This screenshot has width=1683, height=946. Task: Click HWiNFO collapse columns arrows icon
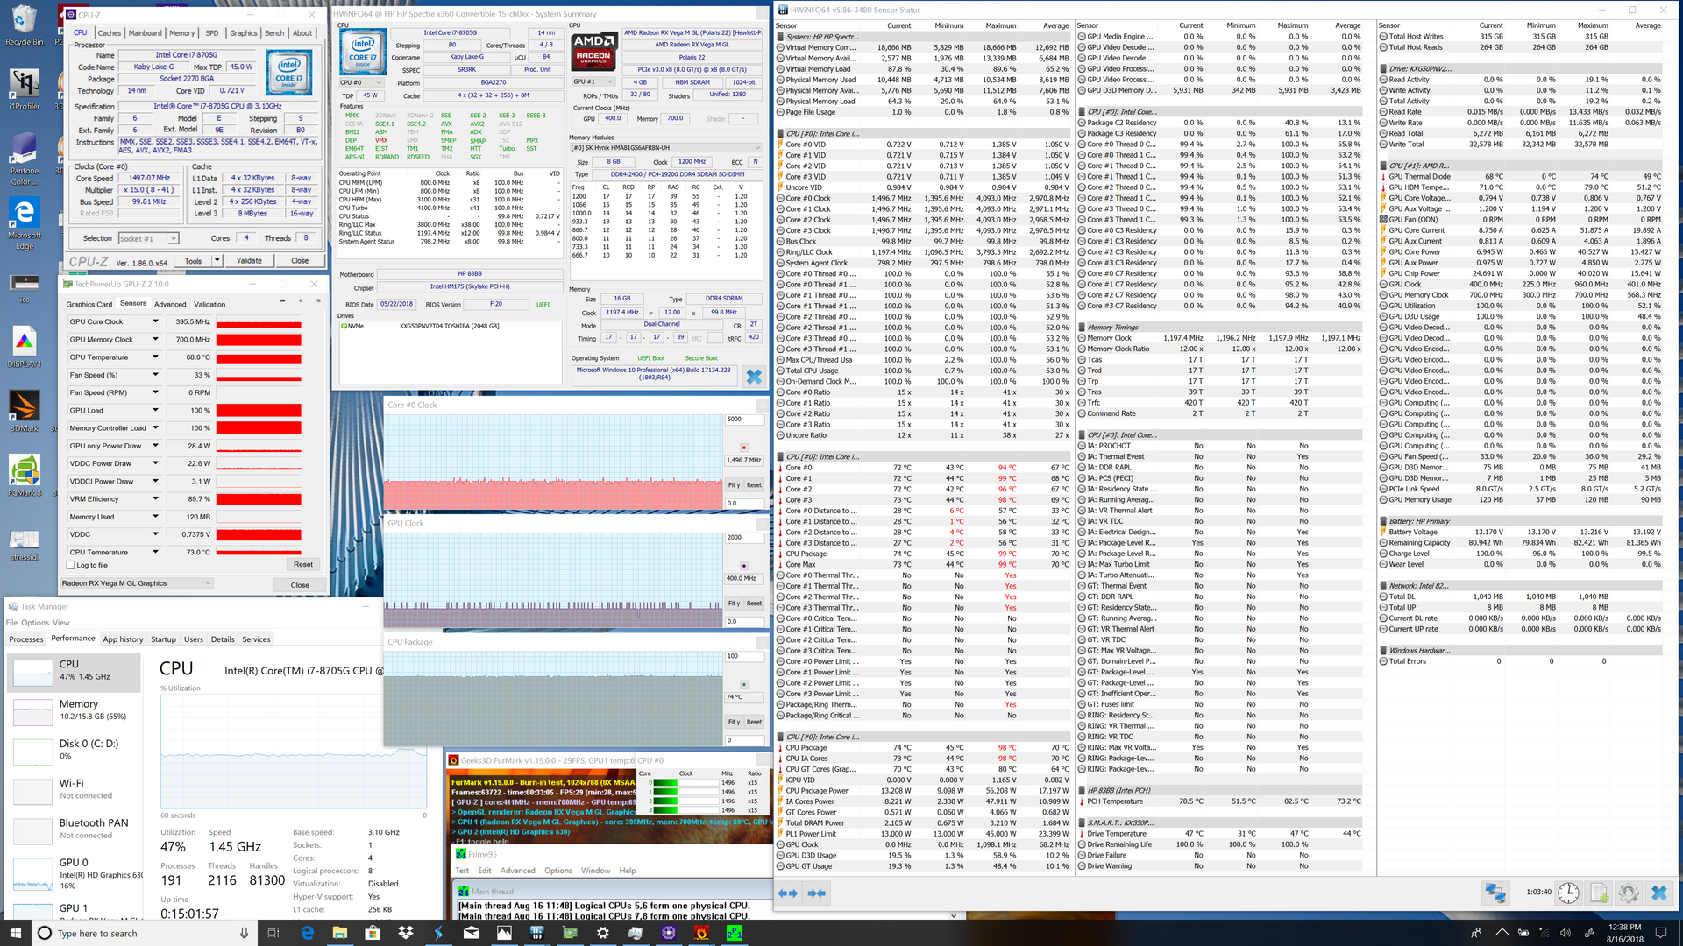click(817, 893)
